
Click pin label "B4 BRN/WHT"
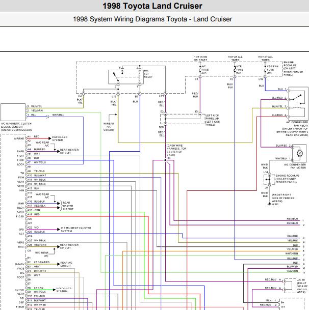pyautogui.click(x=37, y=271)
